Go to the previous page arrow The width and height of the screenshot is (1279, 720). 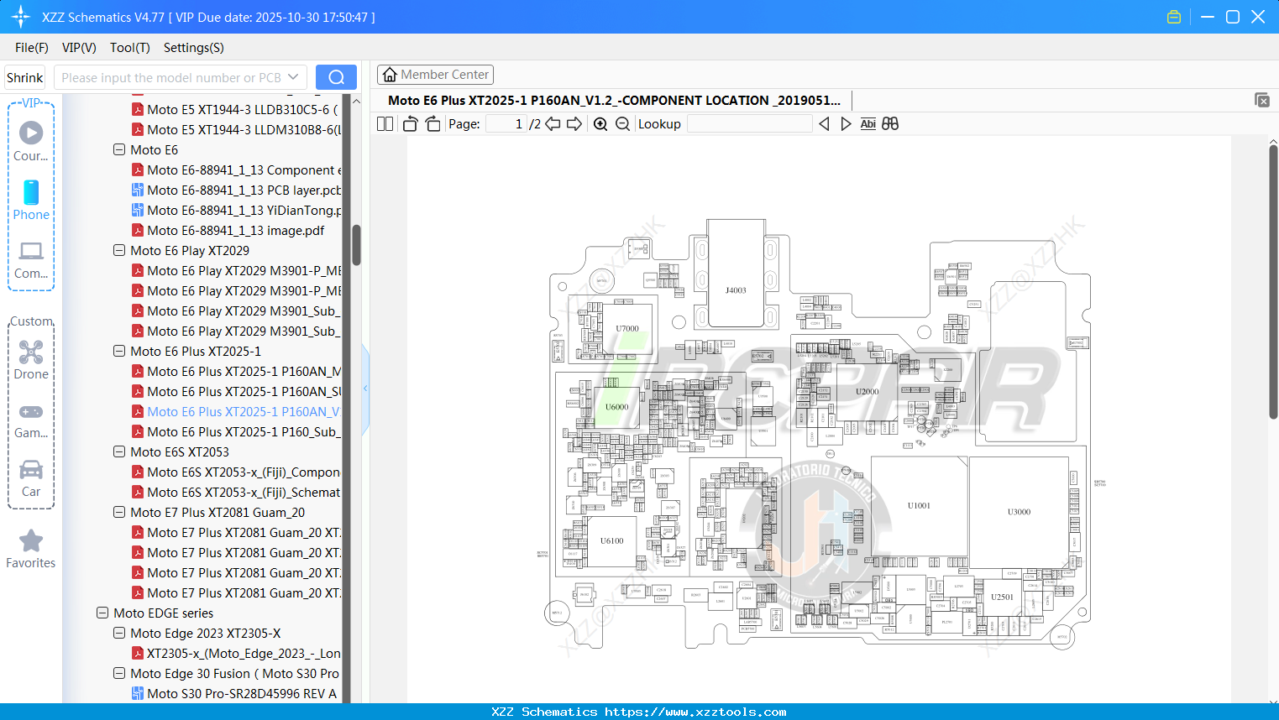pos(553,124)
